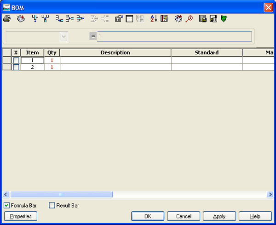Click the horizontal scrollbar right arrow
Viewport: 276px width, 225px height.
tap(270, 195)
